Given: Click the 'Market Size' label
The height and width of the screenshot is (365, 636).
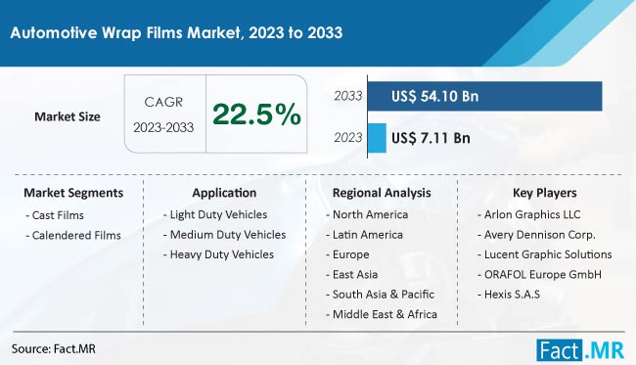Looking at the screenshot, I should [x=68, y=116].
